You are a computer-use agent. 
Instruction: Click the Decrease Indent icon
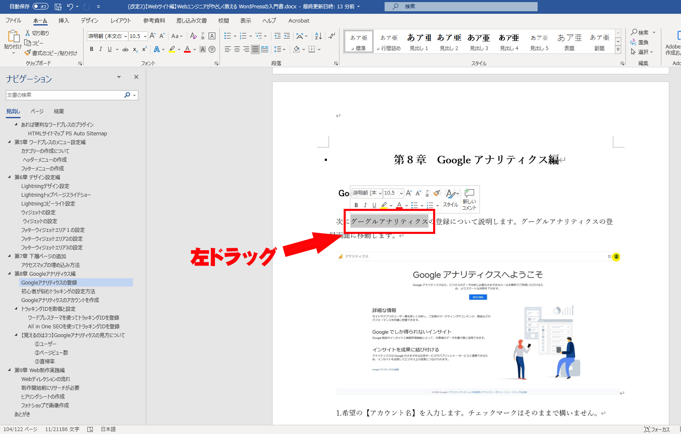tap(278, 36)
